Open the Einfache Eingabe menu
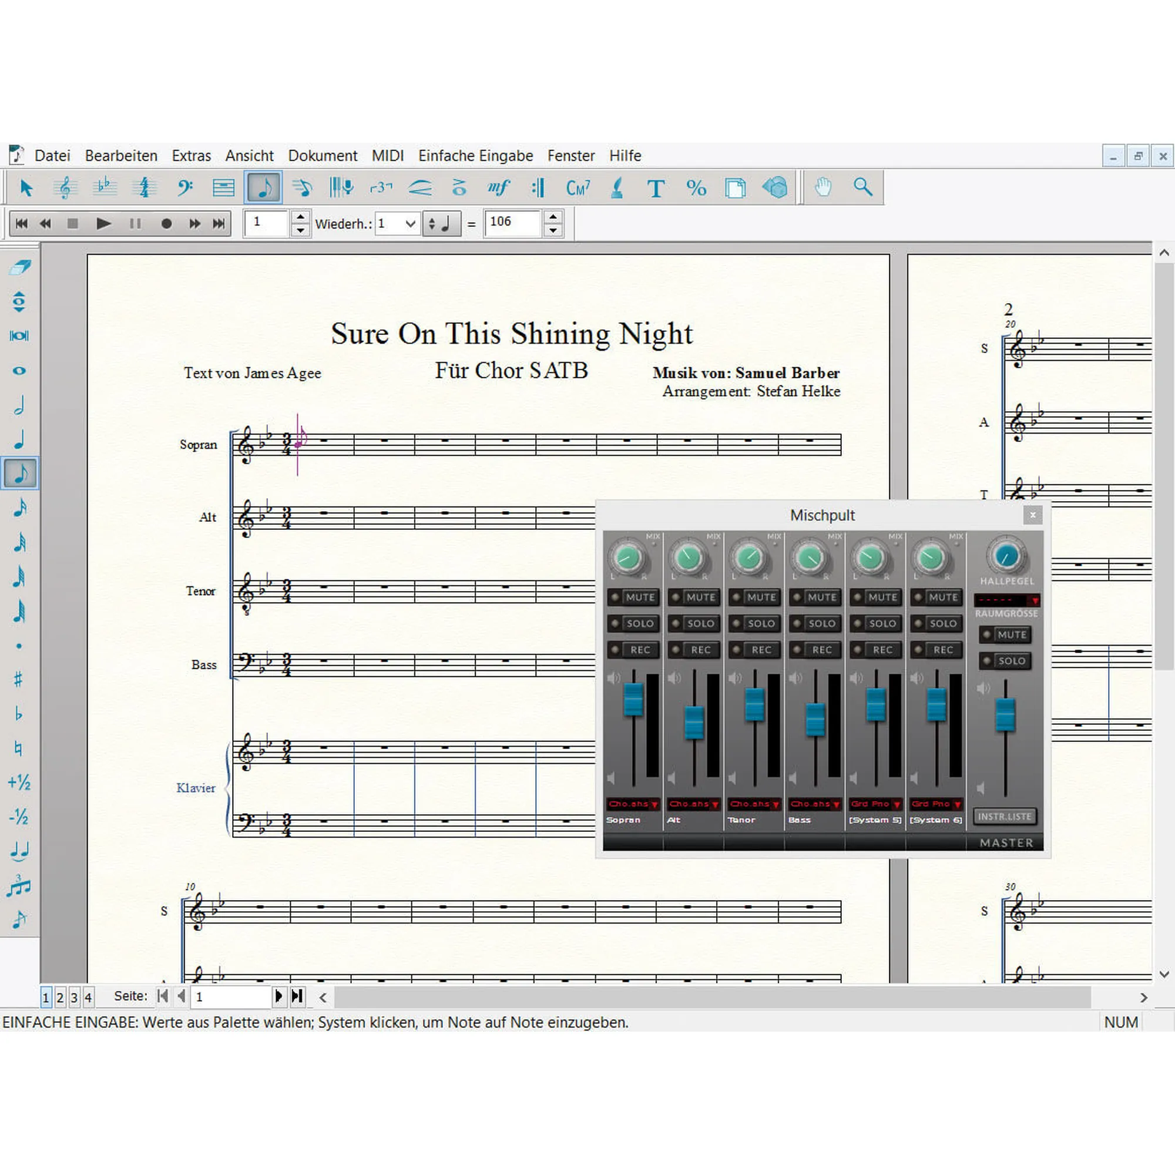1175x1175 pixels. (x=476, y=156)
